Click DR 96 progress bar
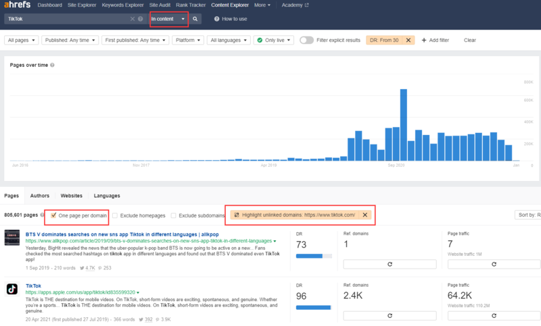This screenshot has height=326, width=541. (x=314, y=308)
